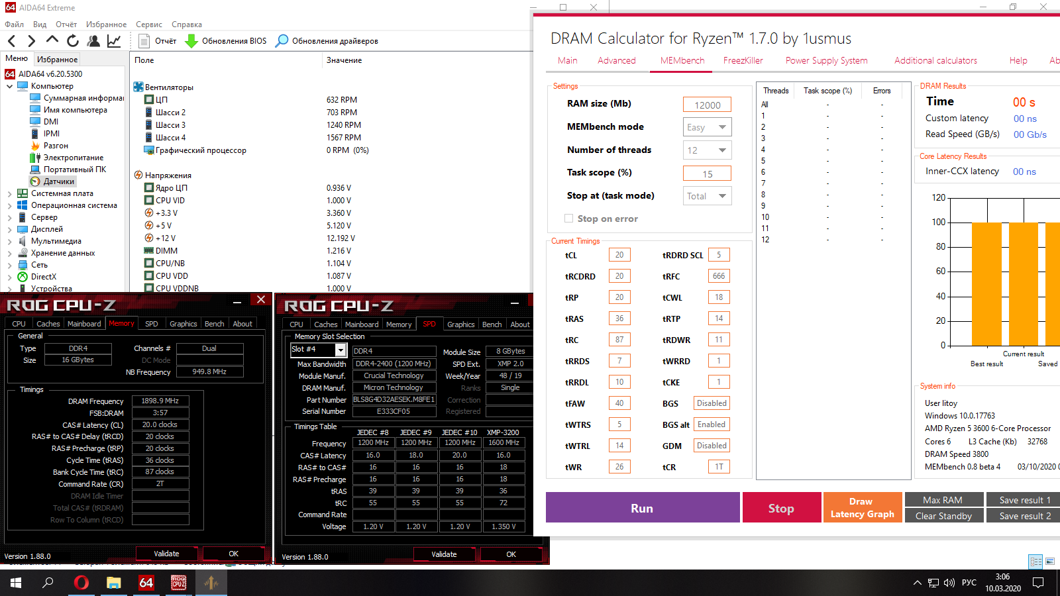Open the Graphics tab in right CPU-Z window
1060x596 pixels.
[461, 324]
